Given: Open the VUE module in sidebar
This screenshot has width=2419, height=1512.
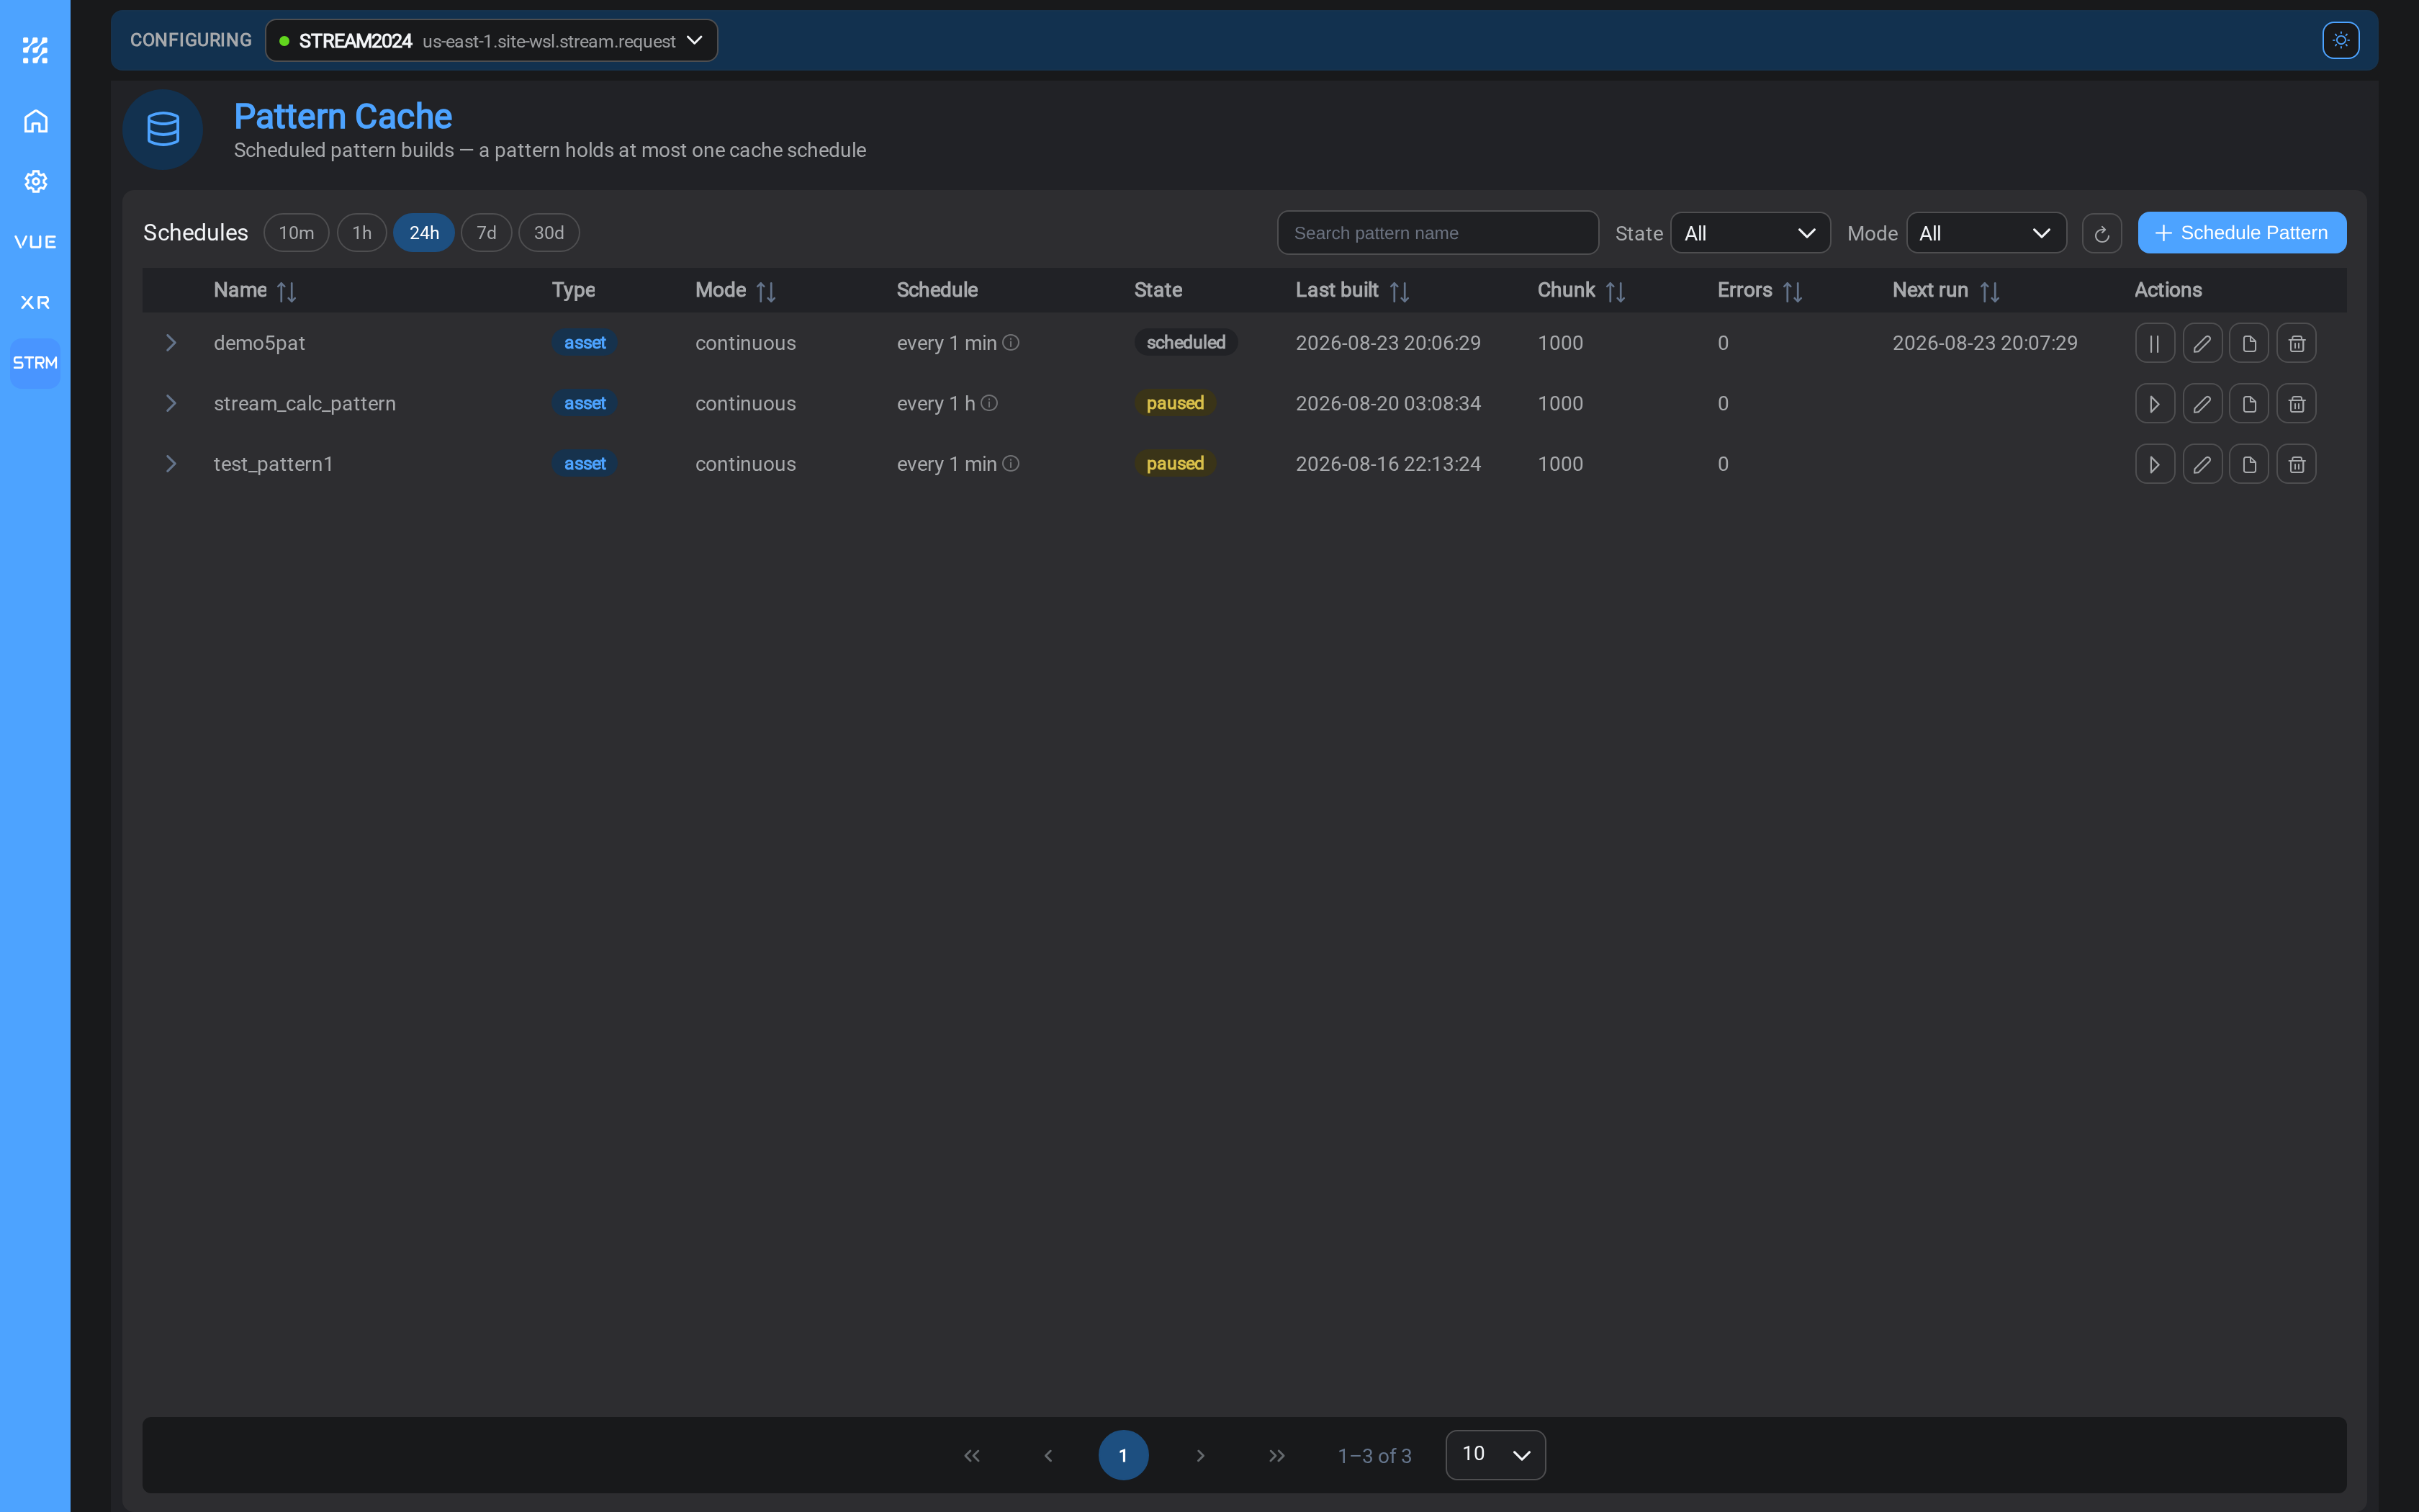Looking at the screenshot, I should [35, 242].
